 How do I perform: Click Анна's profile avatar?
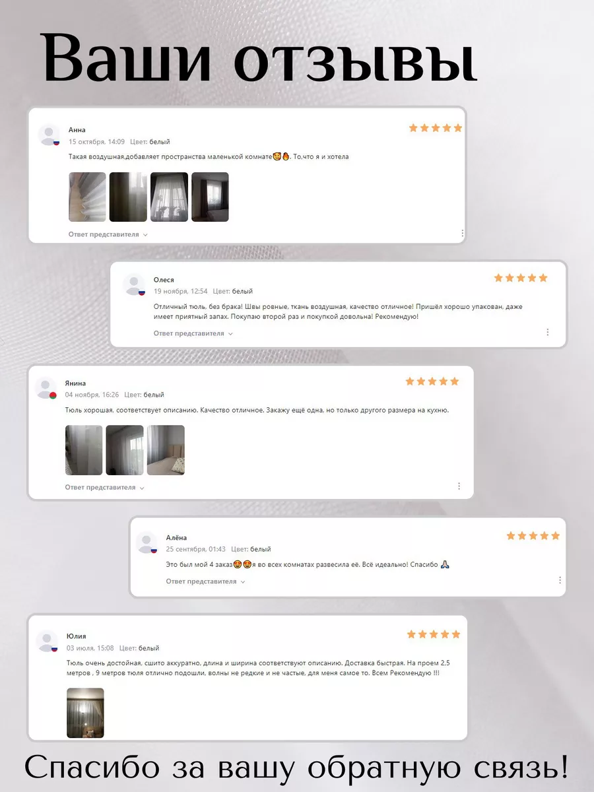click(49, 135)
